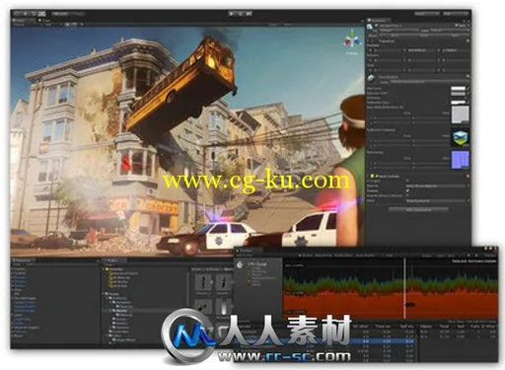Switch to the Game tab
Screen dimensions: 505x370
click(x=45, y=20)
